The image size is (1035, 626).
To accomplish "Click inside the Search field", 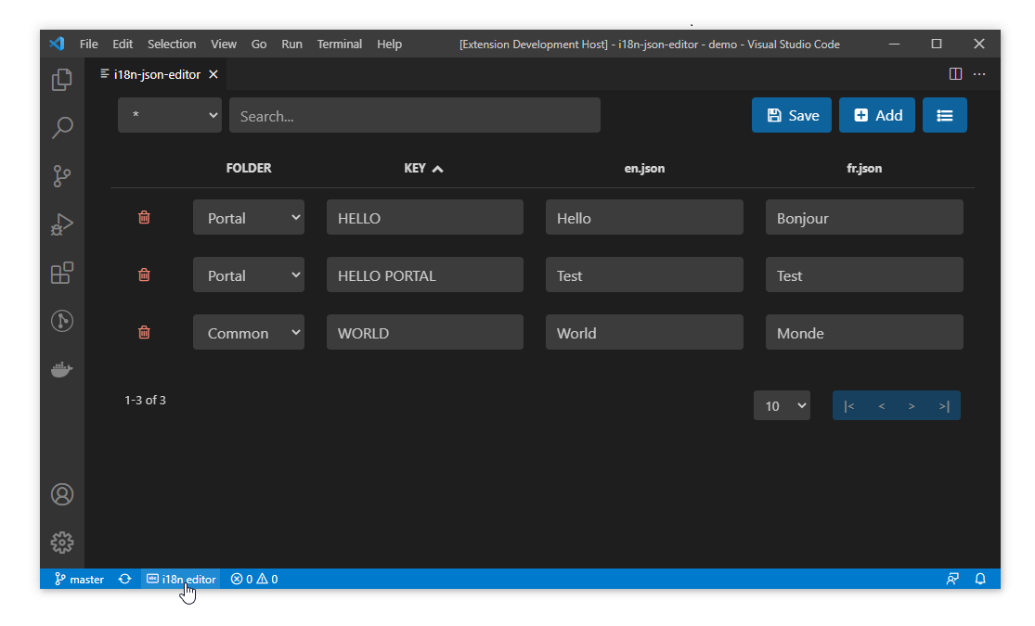I will tap(414, 115).
